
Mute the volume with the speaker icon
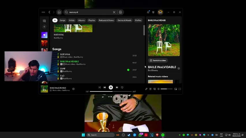pos(158,89)
